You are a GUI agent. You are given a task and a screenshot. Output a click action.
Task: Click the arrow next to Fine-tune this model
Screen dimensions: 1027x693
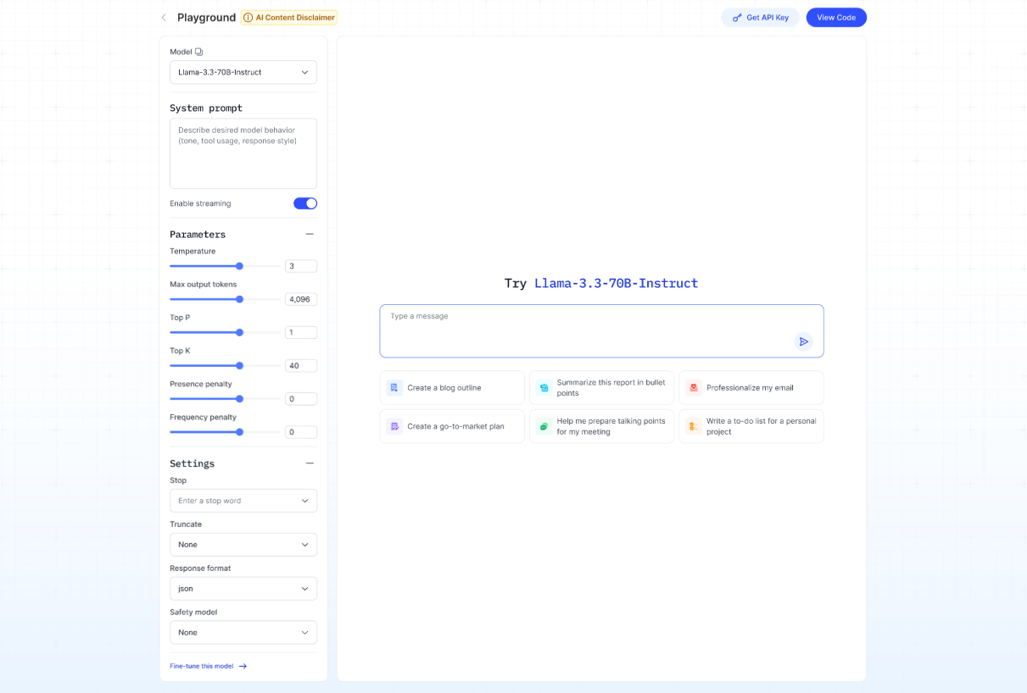click(243, 666)
